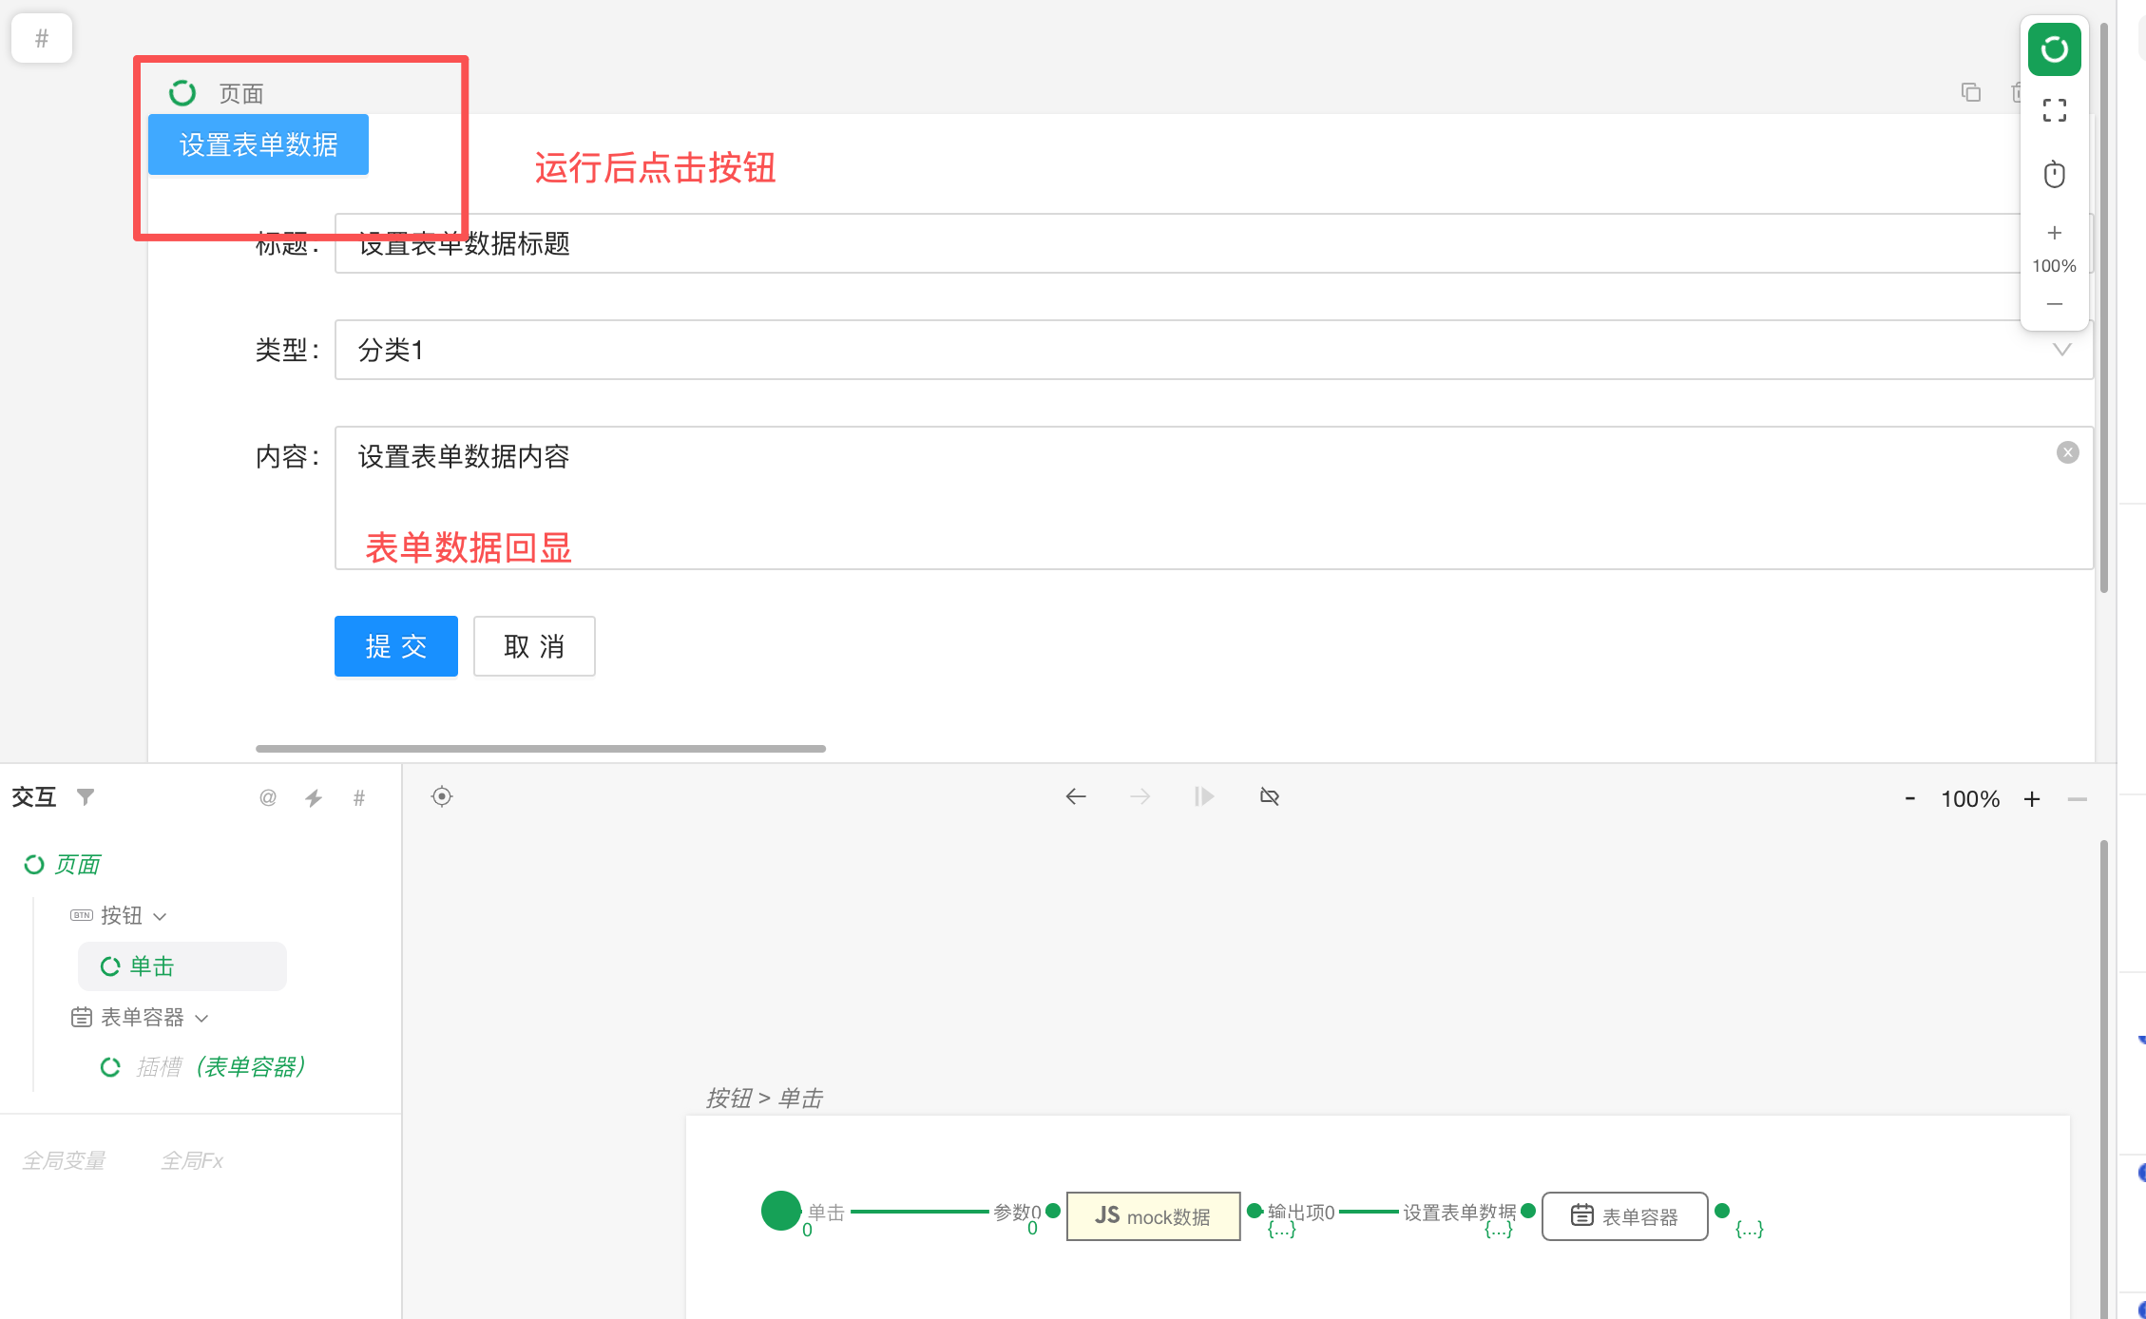
Task: Click the step-run play icon
Action: (x=1204, y=796)
